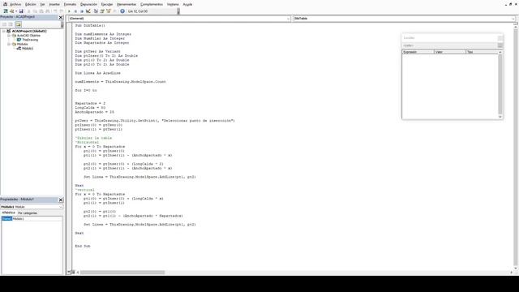Open Object Browser via toolbar icon
Viewport: 519px width, 292px height.
click(108, 11)
